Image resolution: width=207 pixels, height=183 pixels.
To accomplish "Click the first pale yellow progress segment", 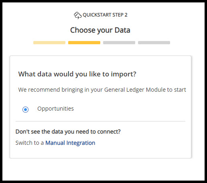I will (x=49, y=43).
